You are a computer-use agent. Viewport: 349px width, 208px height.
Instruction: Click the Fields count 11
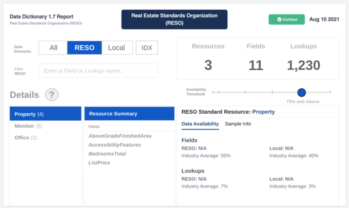[x=256, y=65]
